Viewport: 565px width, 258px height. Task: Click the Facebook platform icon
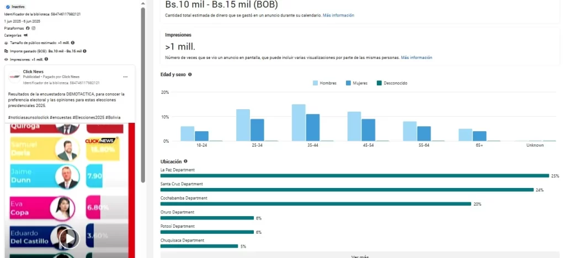point(28,28)
